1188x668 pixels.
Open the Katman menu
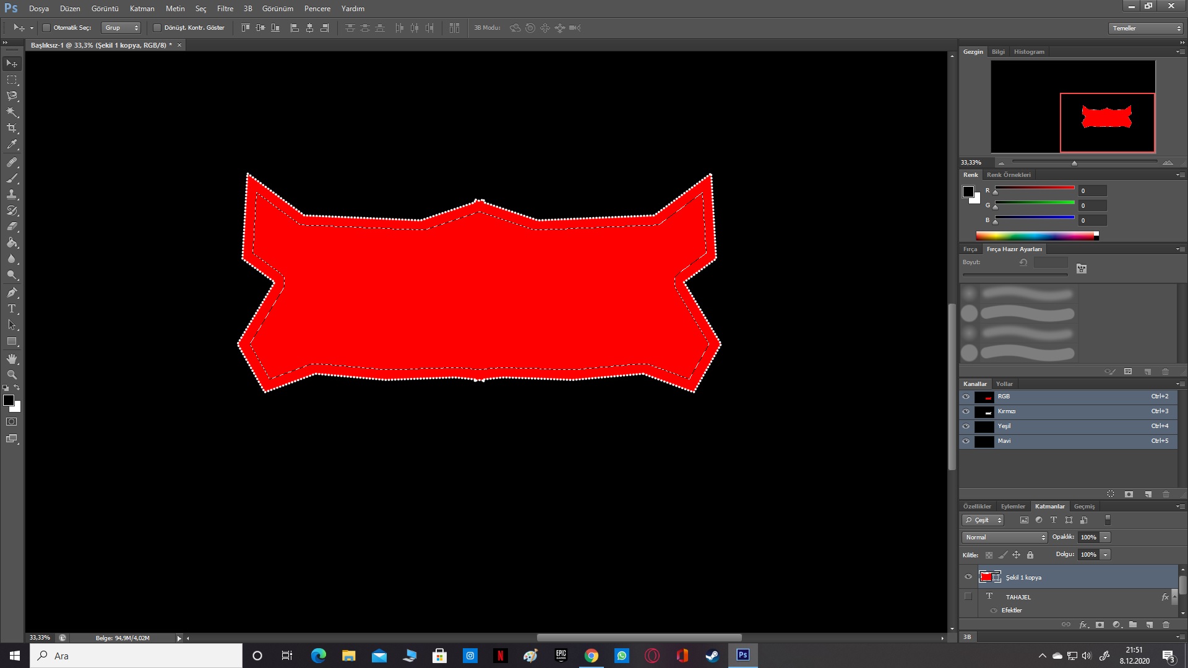(x=142, y=9)
